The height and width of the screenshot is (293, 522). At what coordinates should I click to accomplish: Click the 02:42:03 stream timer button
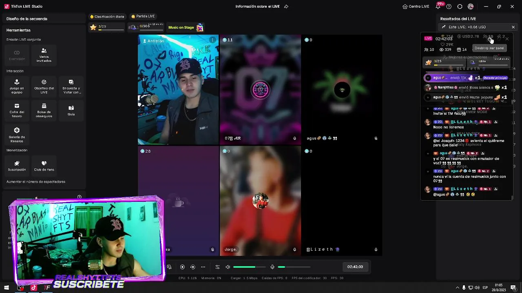pos(355,267)
